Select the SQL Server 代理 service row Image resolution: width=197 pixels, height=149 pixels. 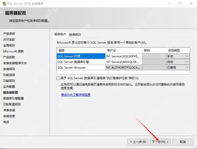click(81, 56)
